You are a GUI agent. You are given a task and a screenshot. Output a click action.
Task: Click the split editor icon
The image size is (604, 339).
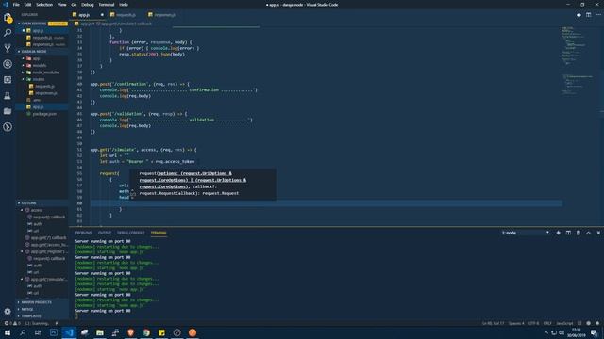588,15
